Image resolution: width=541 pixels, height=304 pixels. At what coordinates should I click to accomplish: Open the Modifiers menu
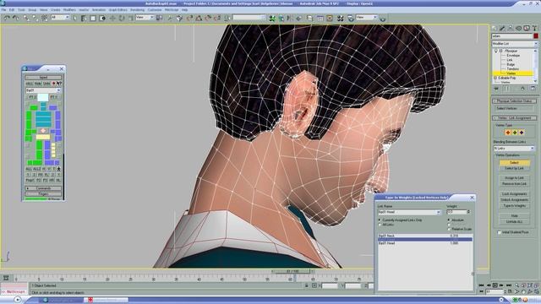pos(69,10)
